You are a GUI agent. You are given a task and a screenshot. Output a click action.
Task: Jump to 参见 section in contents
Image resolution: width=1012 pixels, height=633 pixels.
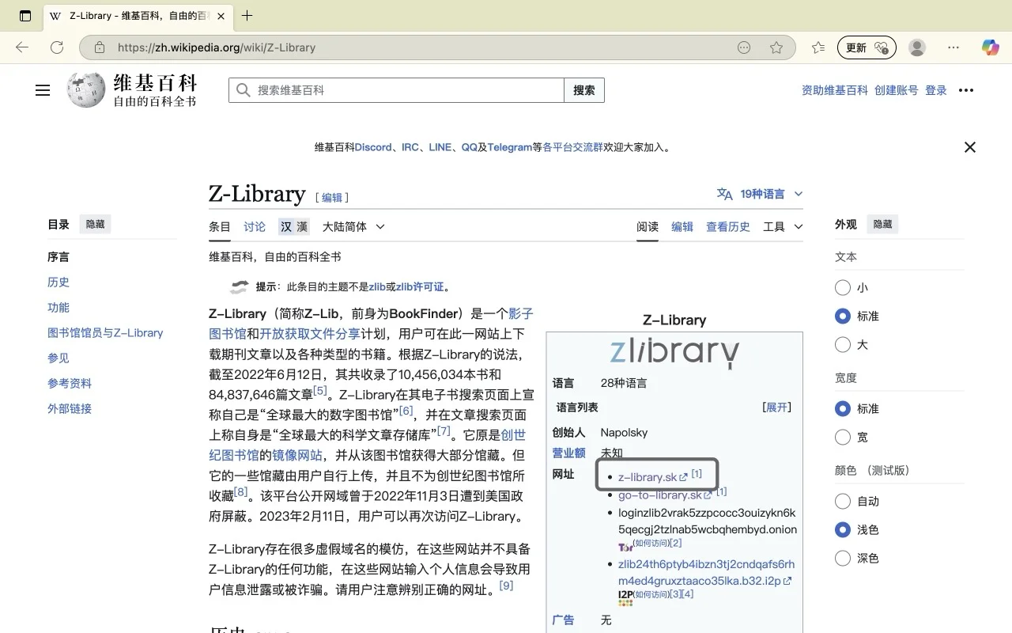tap(59, 358)
